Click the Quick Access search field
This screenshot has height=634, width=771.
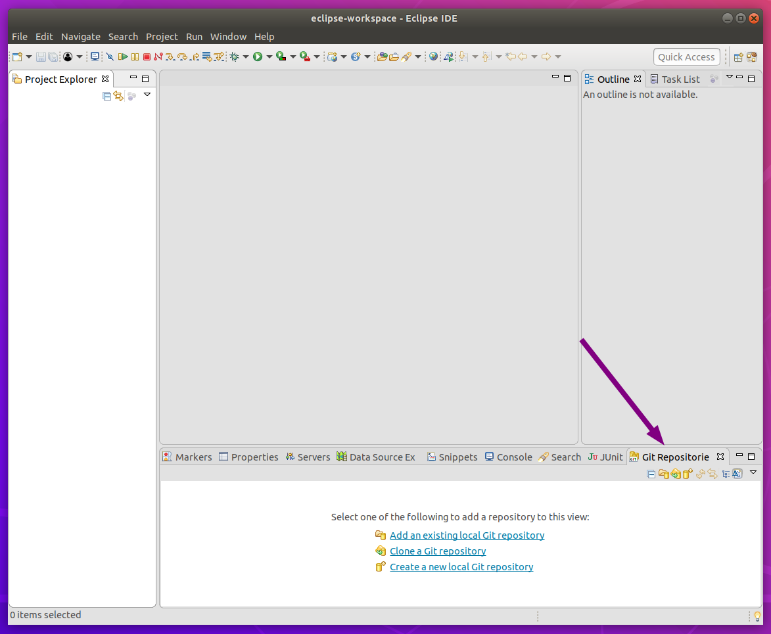[686, 57]
